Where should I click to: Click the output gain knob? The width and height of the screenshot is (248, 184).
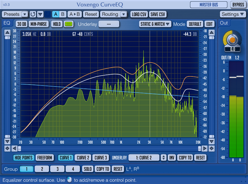point(232,39)
